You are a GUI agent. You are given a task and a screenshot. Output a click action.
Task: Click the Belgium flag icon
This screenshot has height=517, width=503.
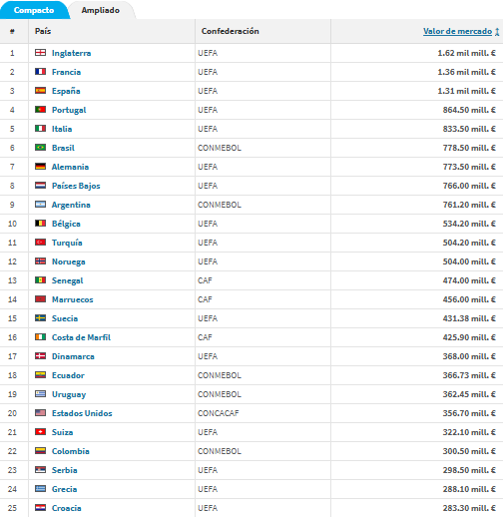pyautogui.click(x=40, y=224)
